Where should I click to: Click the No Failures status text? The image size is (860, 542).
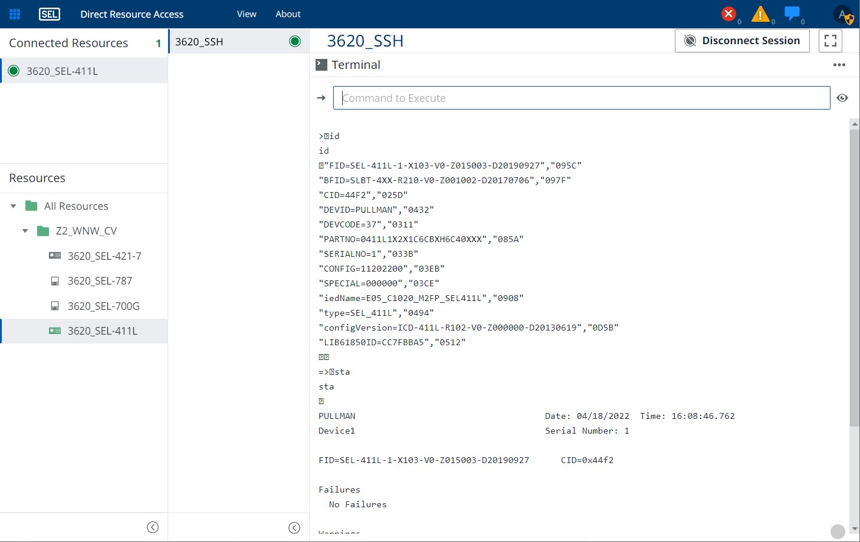tap(358, 504)
